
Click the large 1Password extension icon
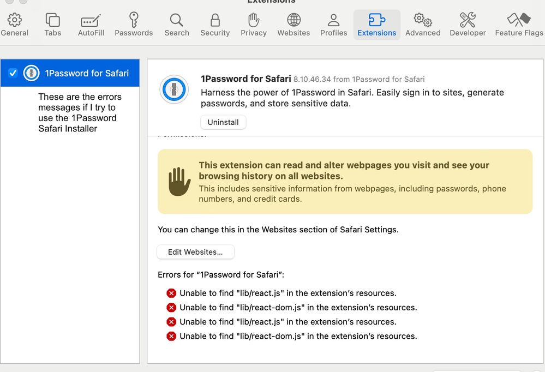(x=174, y=89)
